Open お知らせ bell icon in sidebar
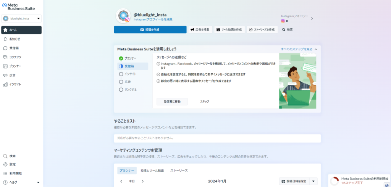 click(5, 39)
